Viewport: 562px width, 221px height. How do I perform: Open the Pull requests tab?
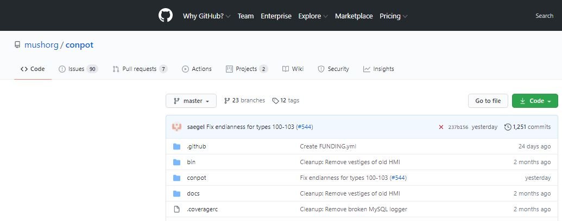pyautogui.click(x=140, y=69)
